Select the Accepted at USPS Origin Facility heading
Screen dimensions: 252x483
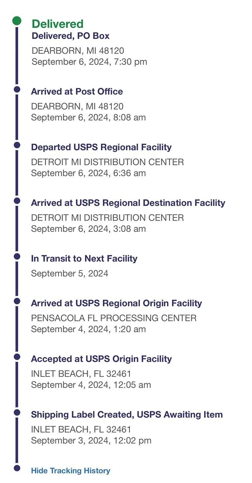(x=101, y=359)
